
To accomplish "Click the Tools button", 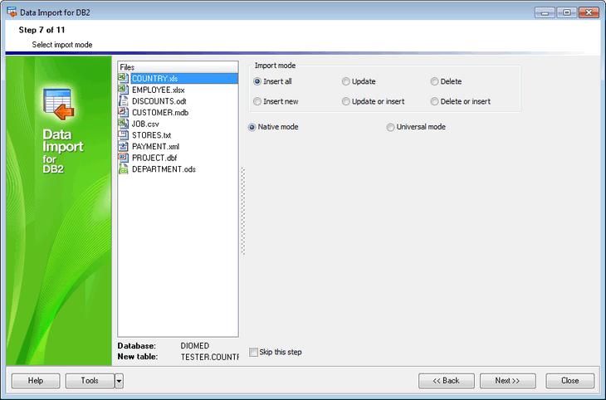I will click(89, 381).
